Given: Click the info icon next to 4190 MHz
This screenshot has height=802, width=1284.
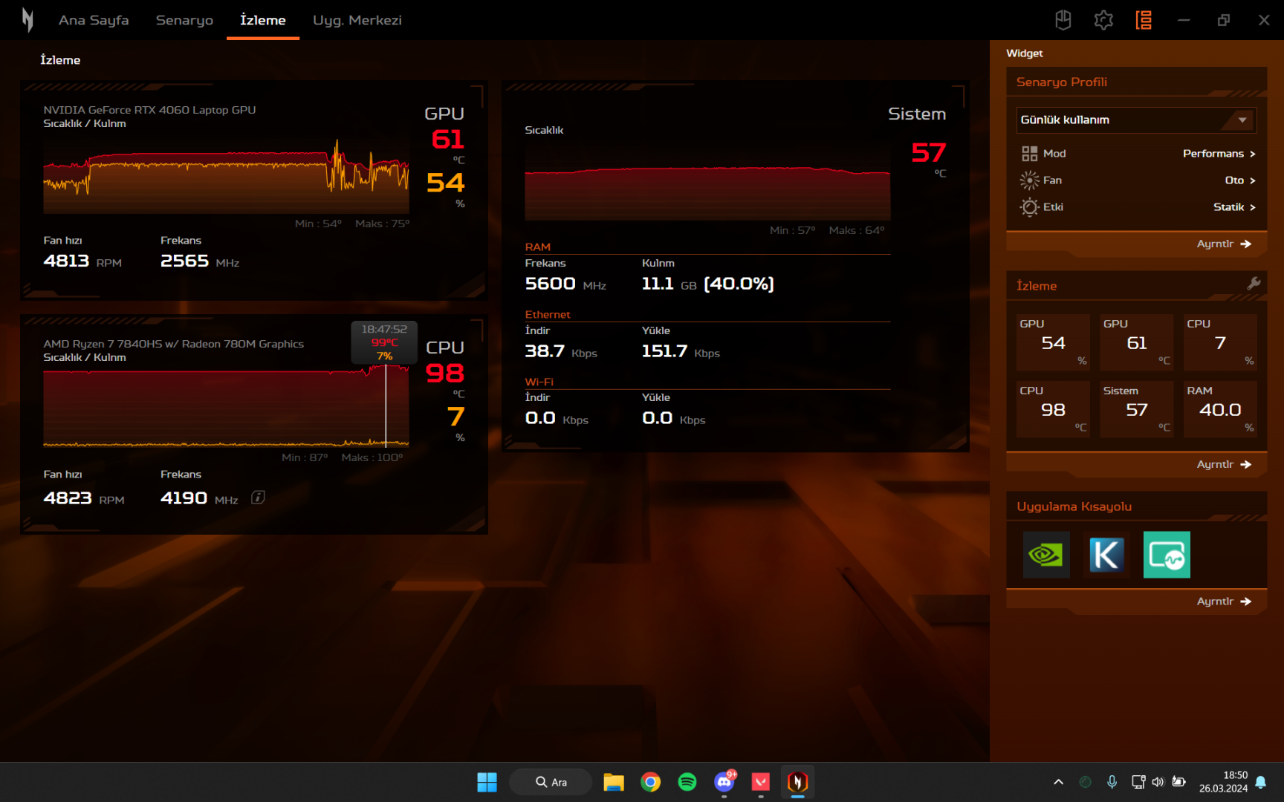Looking at the screenshot, I should point(258,498).
